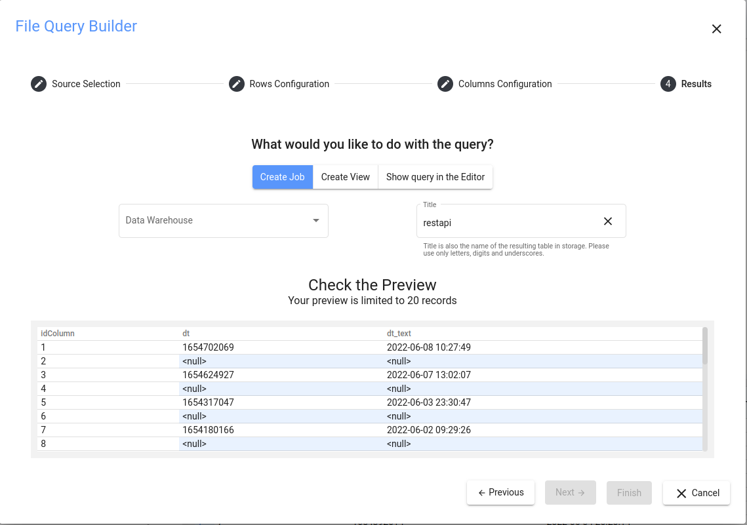
Task: Click the Columns Configuration pencil step icon
Action: coord(445,84)
